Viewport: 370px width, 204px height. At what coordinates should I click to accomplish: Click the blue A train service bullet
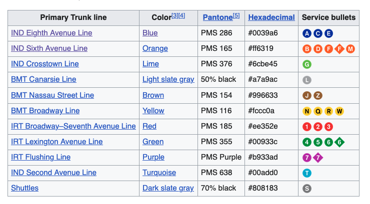pos(307,33)
